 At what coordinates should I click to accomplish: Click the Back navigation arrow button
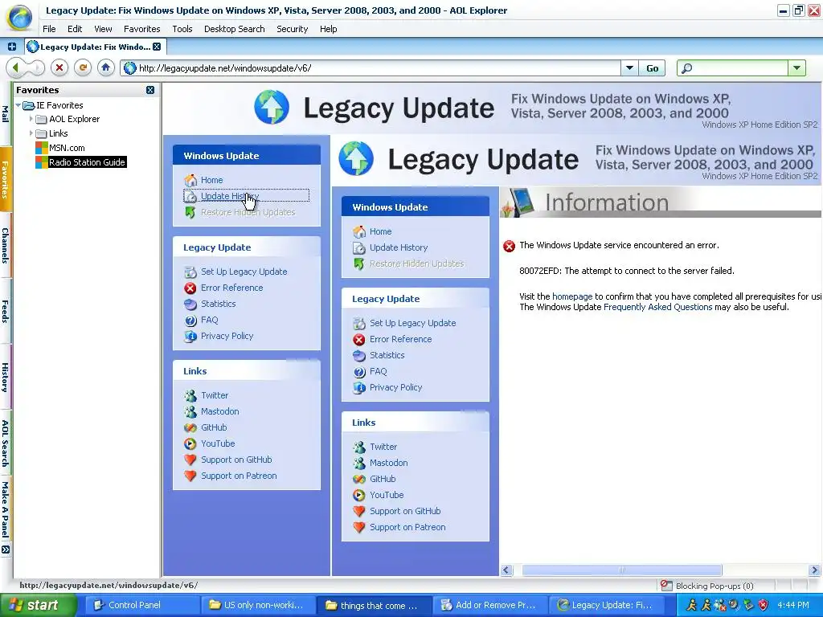coord(16,67)
